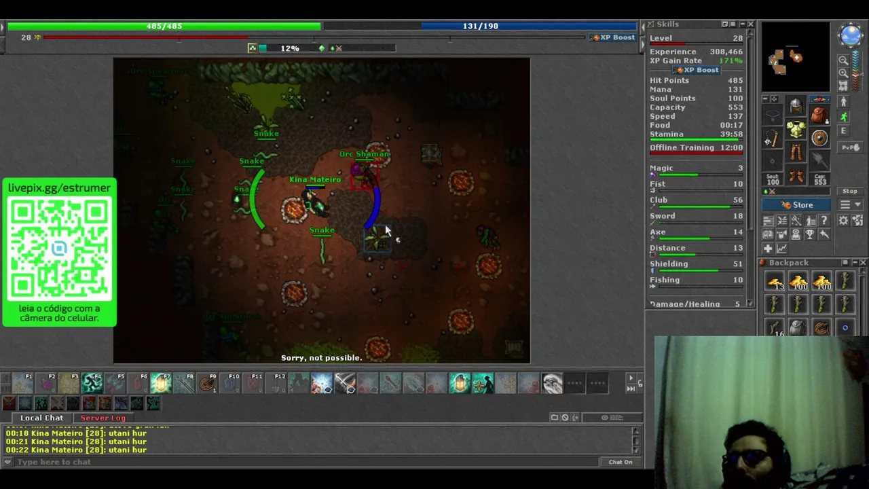Click the Stamina value 39:58

tap(731, 134)
